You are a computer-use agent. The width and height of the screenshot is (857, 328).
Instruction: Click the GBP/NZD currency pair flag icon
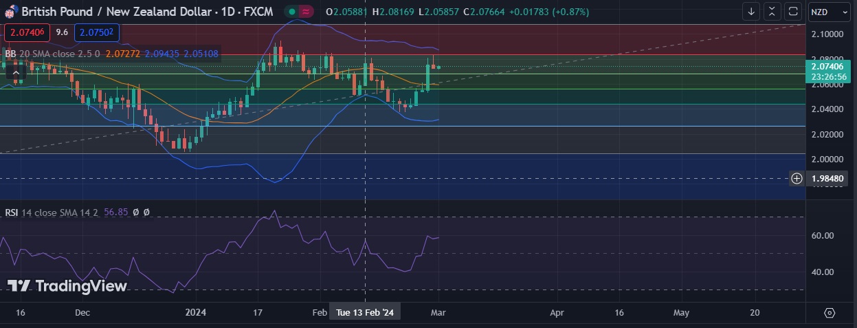click(12, 11)
